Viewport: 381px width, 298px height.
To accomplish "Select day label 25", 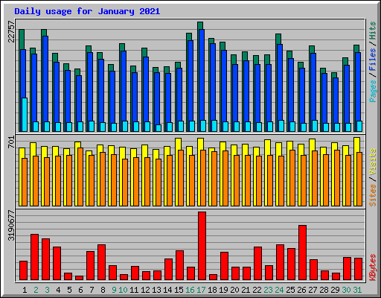I will tap(290, 290).
